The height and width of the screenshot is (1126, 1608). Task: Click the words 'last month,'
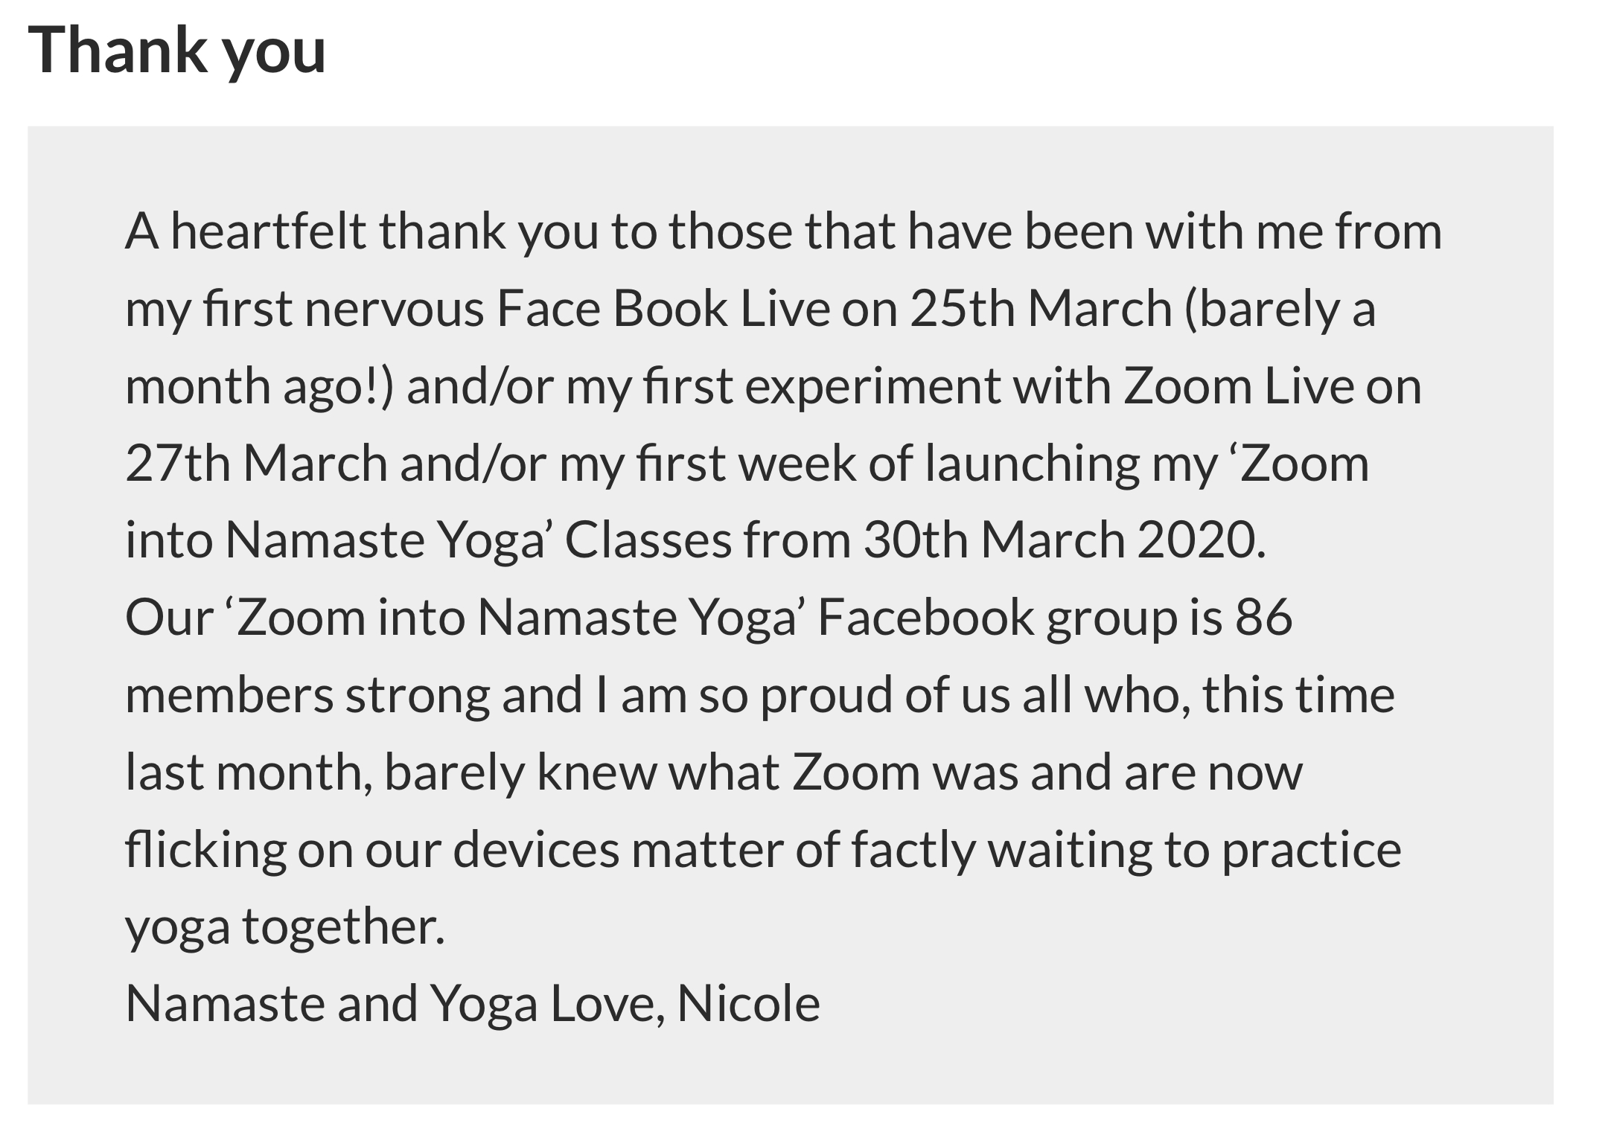[249, 772]
